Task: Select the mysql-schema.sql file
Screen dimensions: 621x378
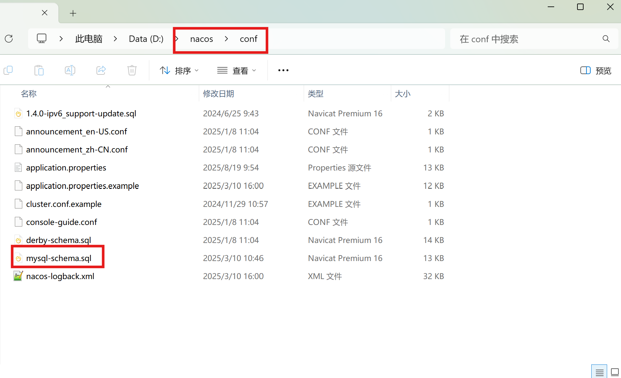Action: (x=59, y=258)
